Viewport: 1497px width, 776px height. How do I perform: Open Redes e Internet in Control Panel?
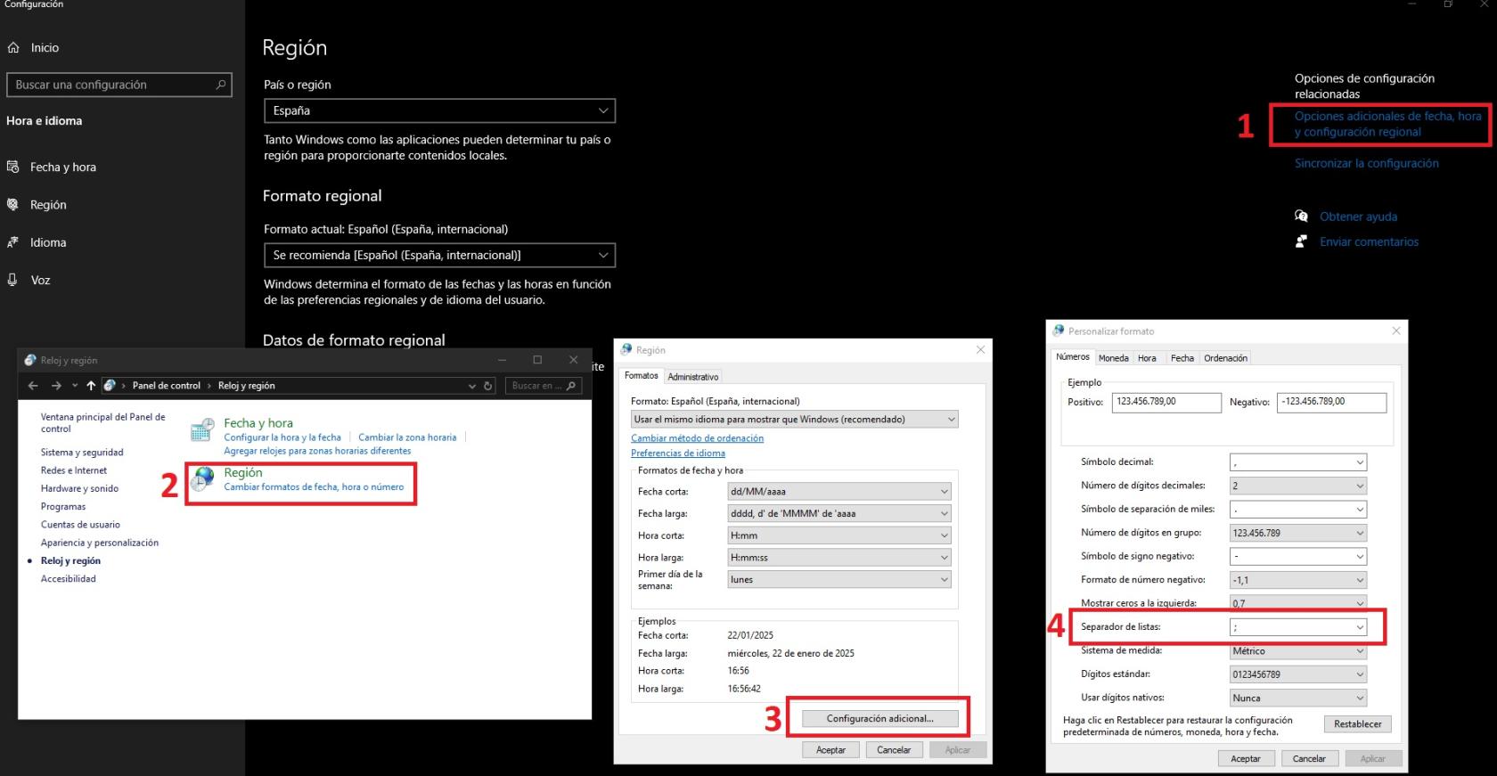click(x=74, y=470)
